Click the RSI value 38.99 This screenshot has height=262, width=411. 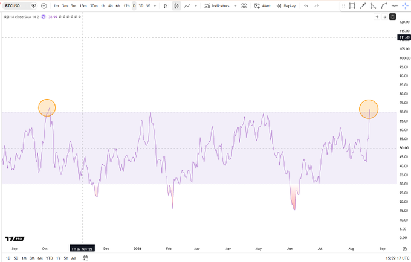point(53,17)
